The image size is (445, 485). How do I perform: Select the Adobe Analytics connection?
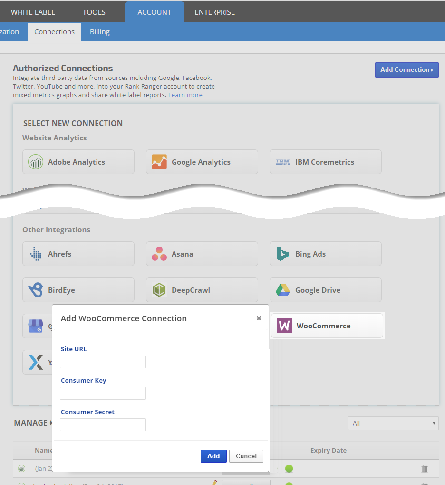tap(78, 162)
